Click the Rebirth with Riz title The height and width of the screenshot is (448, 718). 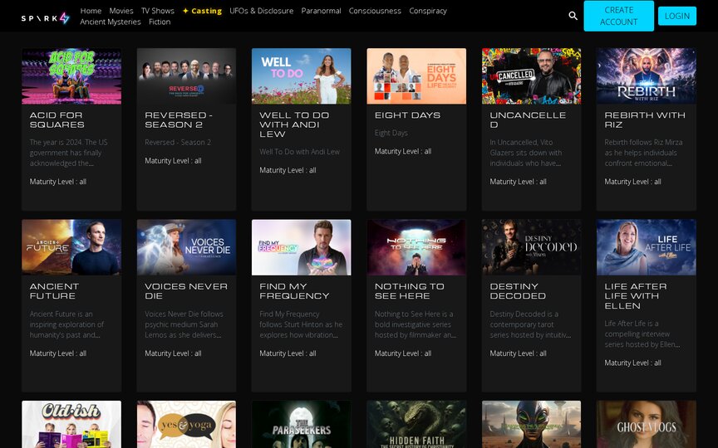point(645,119)
